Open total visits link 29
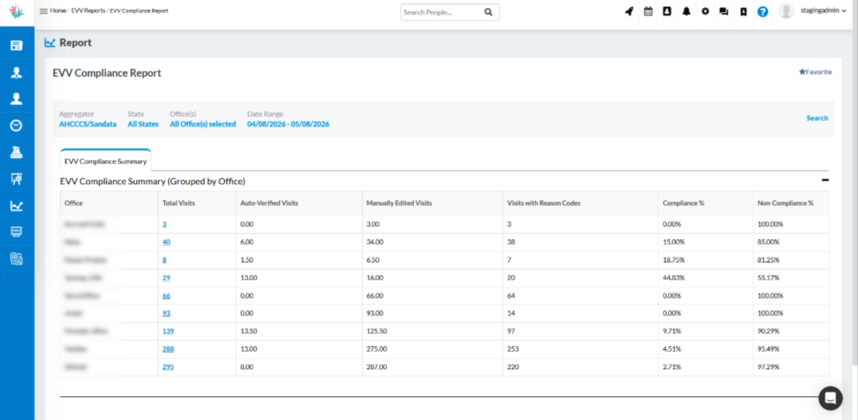858x420 pixels. point(166,278)
